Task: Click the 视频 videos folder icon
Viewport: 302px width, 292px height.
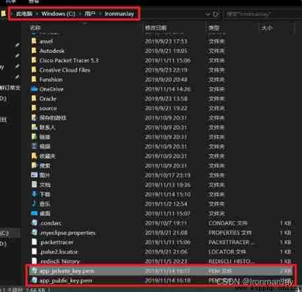Action: (34, 146)
